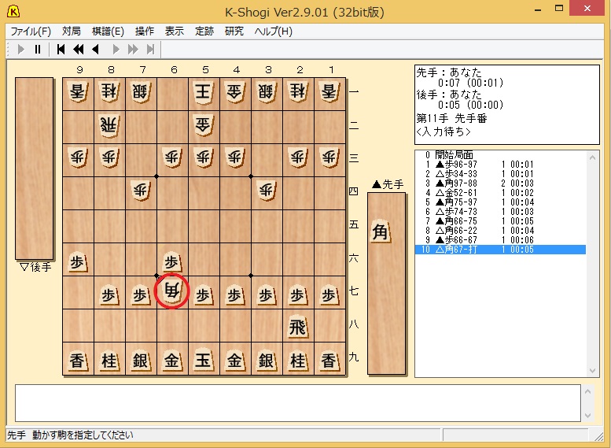Select the sente silver (銀) on 7九

point(140,360)
